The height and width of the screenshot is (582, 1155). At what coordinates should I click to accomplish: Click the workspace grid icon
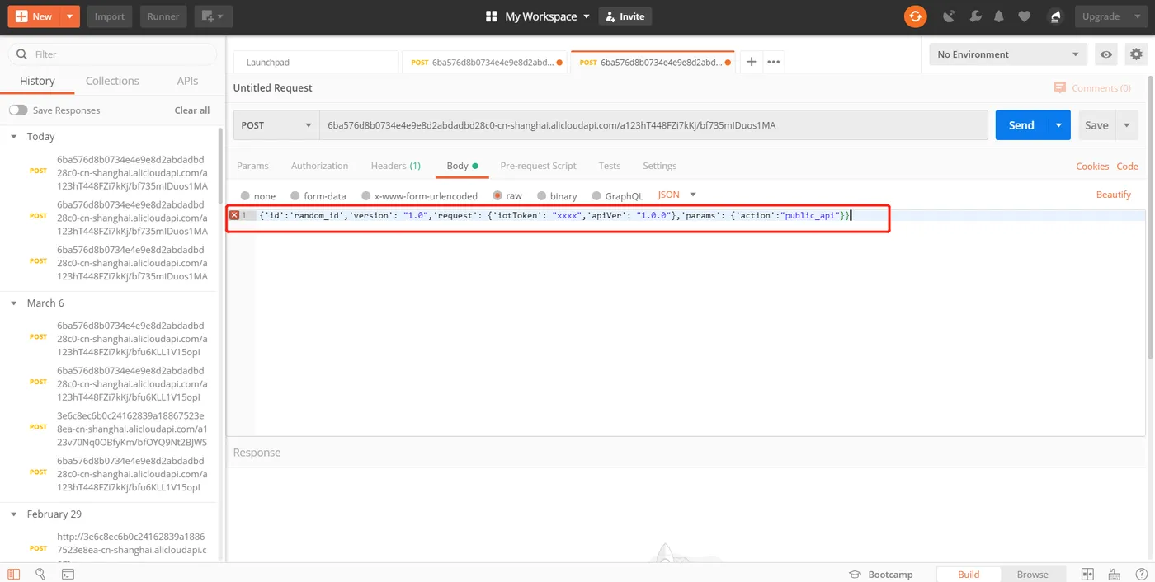492,16
